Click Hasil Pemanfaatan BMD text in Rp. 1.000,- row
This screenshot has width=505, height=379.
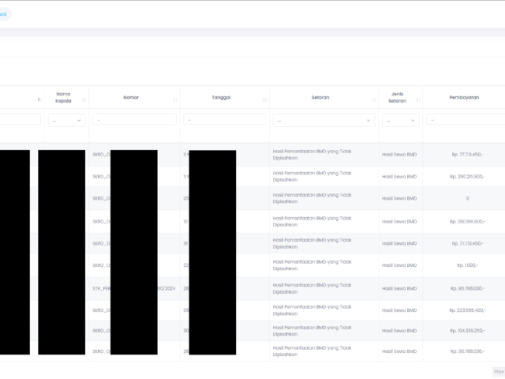(312, 265)
